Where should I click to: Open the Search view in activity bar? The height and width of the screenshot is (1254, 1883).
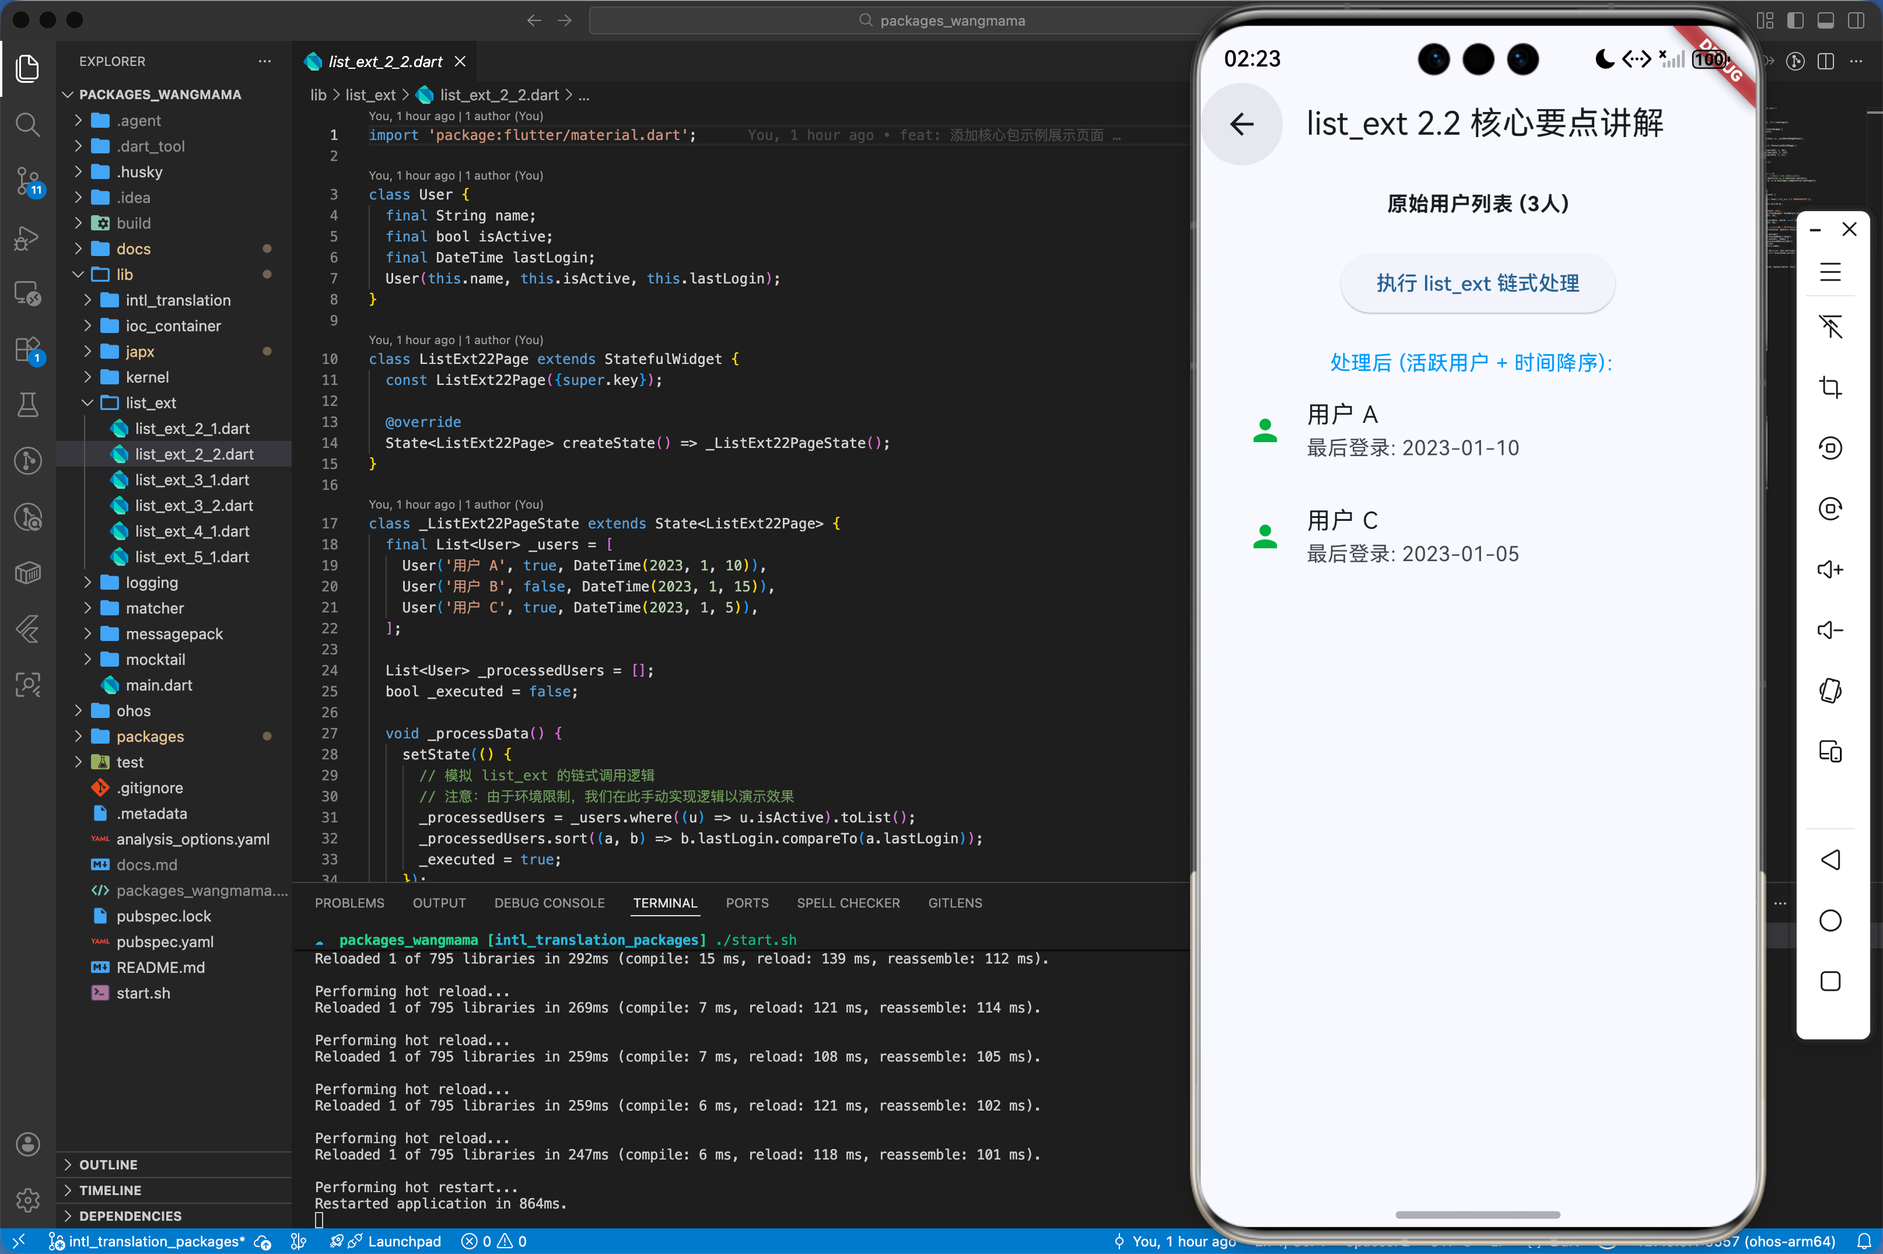pyautogui.click(x=28, y=125)
